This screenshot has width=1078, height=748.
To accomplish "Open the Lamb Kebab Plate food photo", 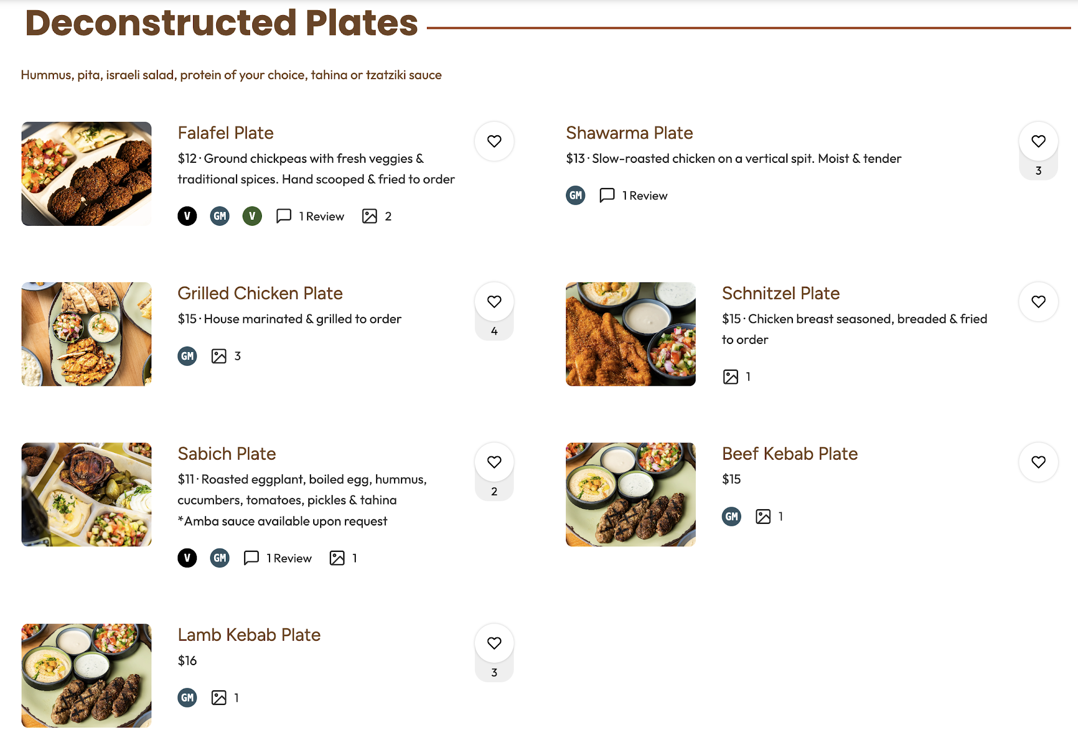I will pos(86,676).
